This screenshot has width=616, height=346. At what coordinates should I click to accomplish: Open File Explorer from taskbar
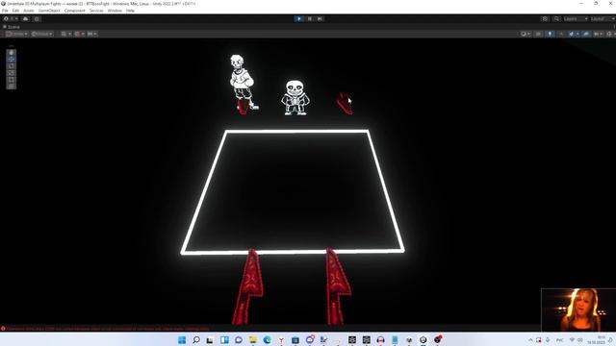tap(252, 339)
